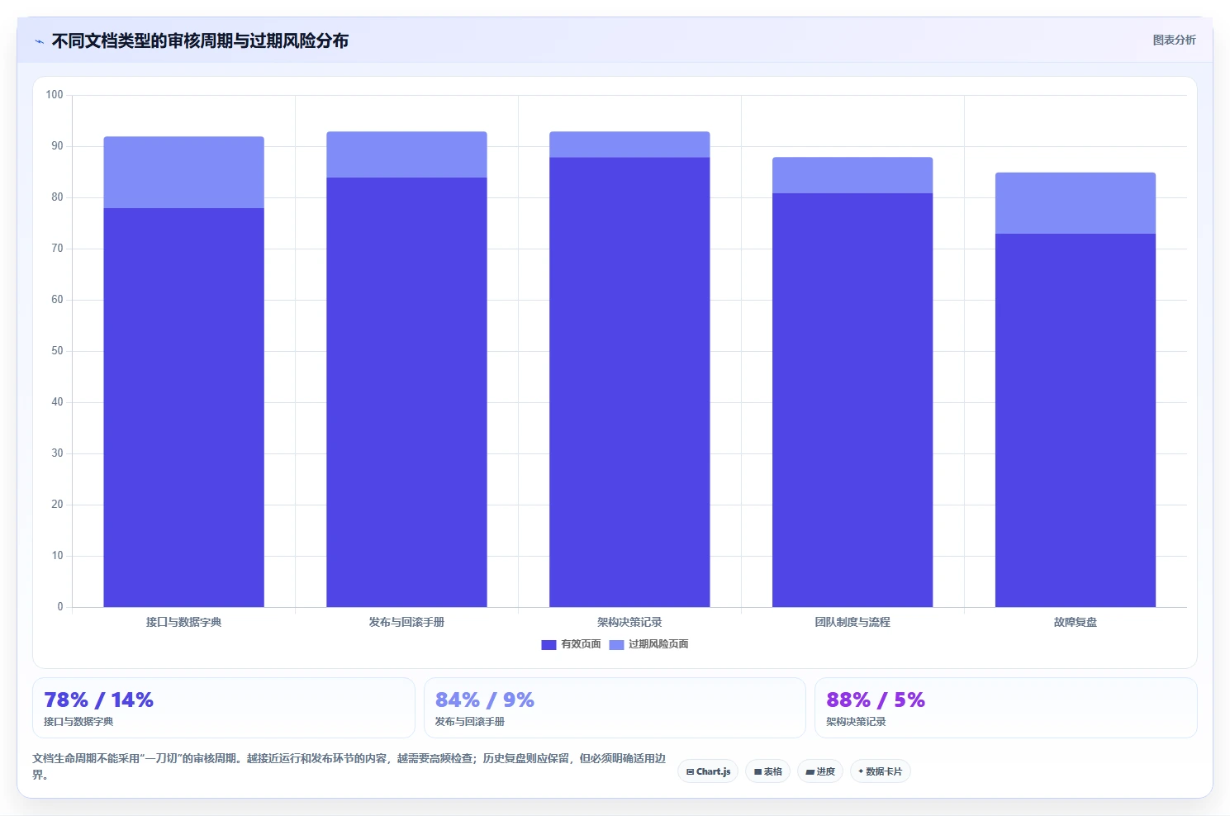
Task: Select the 数据卡片 tag label
Action: (884, 771)
